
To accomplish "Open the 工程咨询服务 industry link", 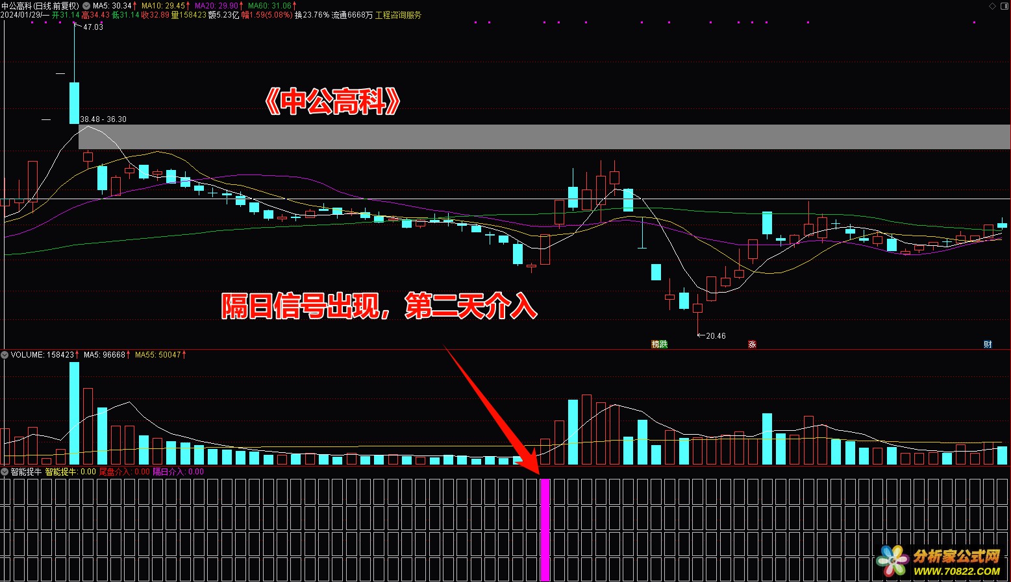I will pos(398,15).
